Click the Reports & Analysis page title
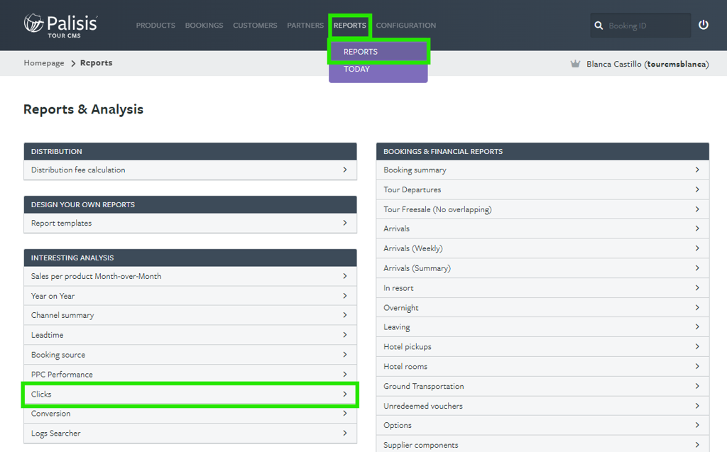The height and width of the screenshot is (452, 727). tap(84, 109)
